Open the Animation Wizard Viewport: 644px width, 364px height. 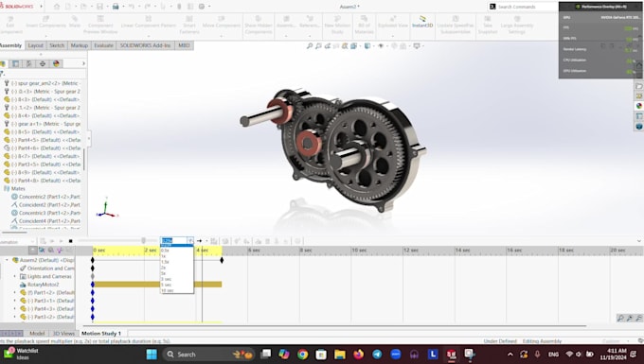point(225,241)
